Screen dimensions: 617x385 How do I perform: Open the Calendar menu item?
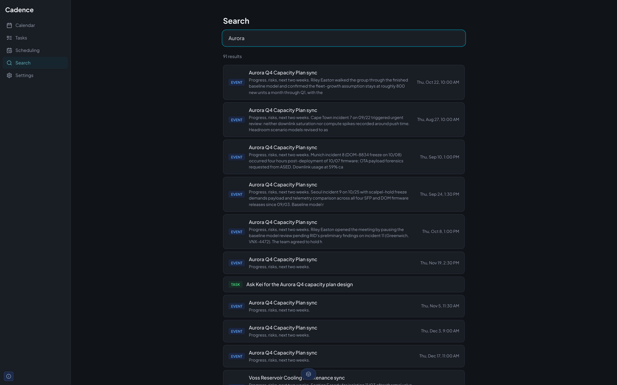(35, 26)
